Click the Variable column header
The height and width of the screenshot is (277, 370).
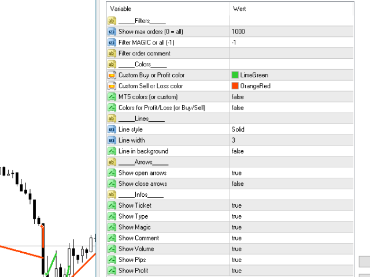coord(168,9)
